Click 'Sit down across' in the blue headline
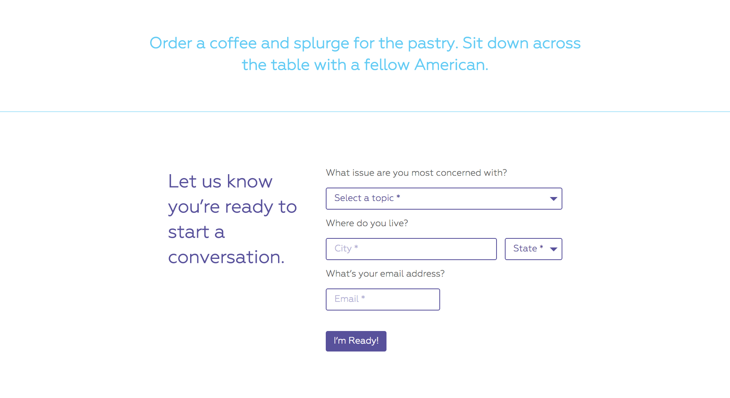 pyautogui.click(x=521, y=43)
